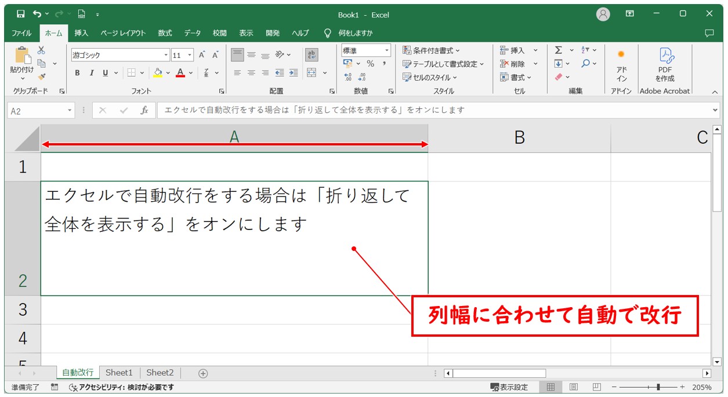Image resolution: width=728 pixels, height=397 pixels.
Task: Click the yellow fill color swatch
Action: point(158,73)
